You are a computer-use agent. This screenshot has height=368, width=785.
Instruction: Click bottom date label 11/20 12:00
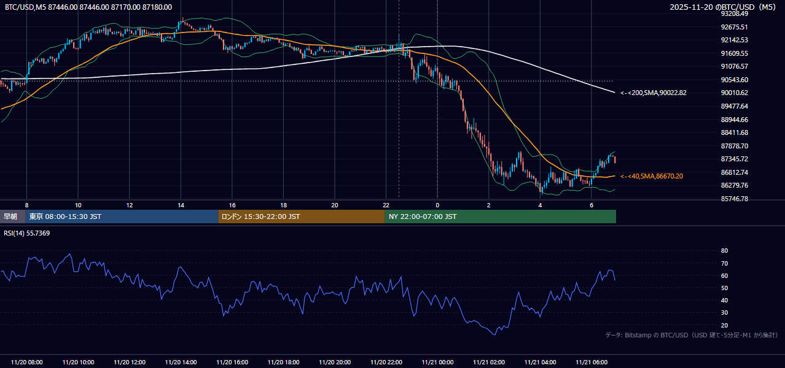pos(130,362)
